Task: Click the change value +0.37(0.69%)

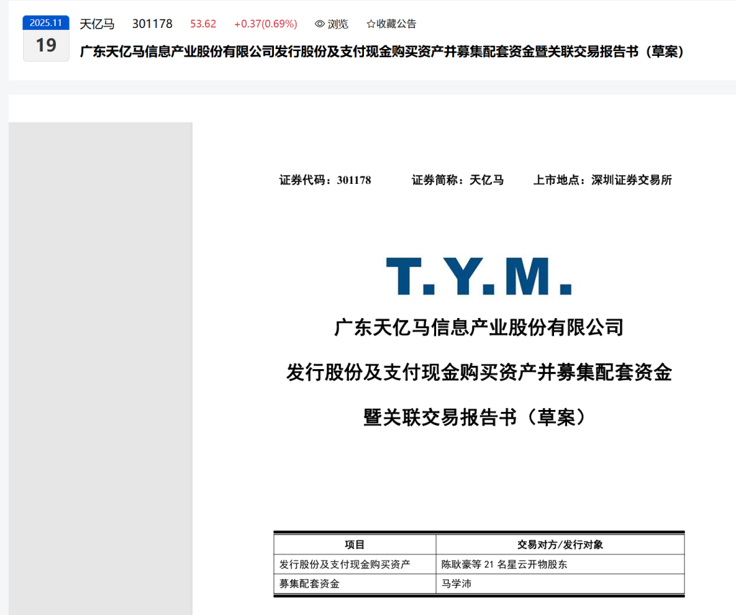Action: 266,24
